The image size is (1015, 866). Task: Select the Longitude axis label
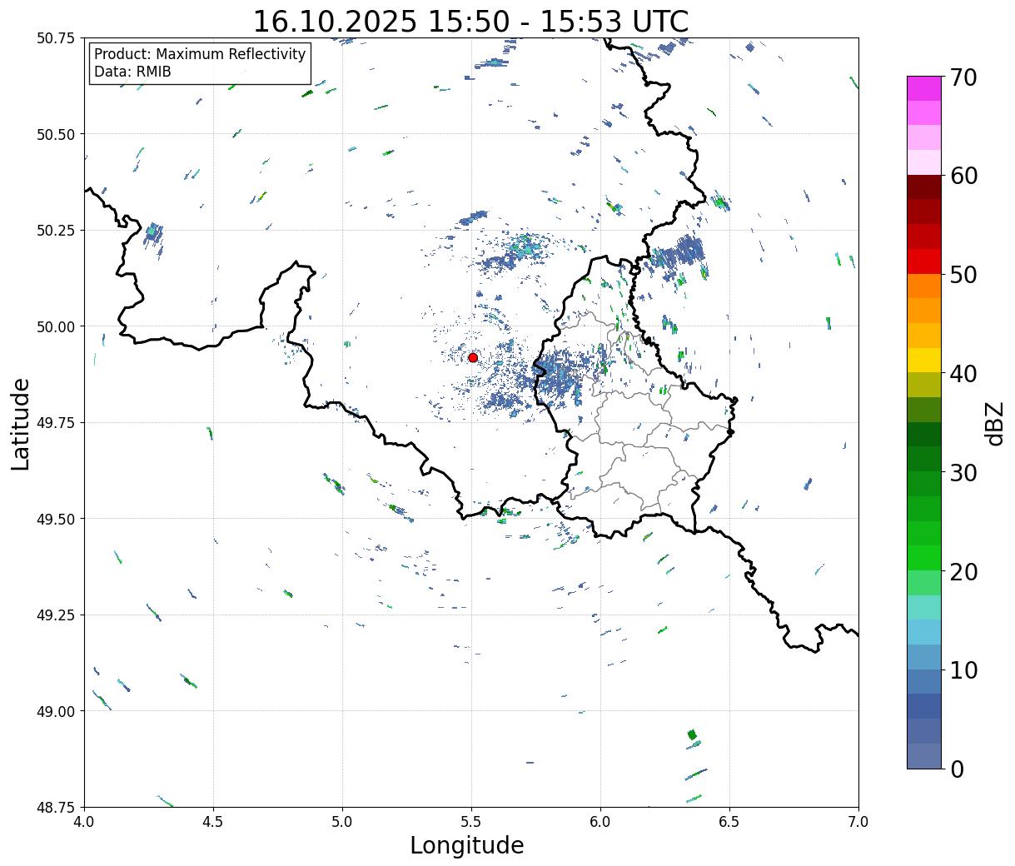(467, 845)
